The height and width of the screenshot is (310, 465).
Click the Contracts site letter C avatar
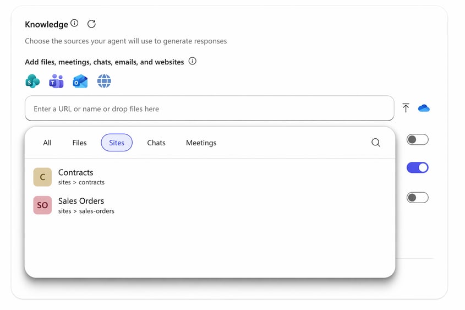42,177
